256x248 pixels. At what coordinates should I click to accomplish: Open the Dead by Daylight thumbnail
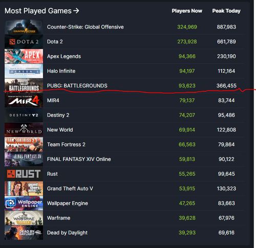tap(24, 233)
